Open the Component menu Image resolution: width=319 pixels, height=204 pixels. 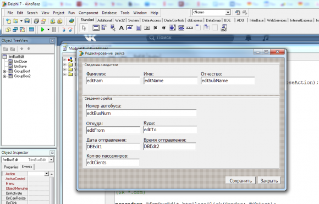pos(89,13)
